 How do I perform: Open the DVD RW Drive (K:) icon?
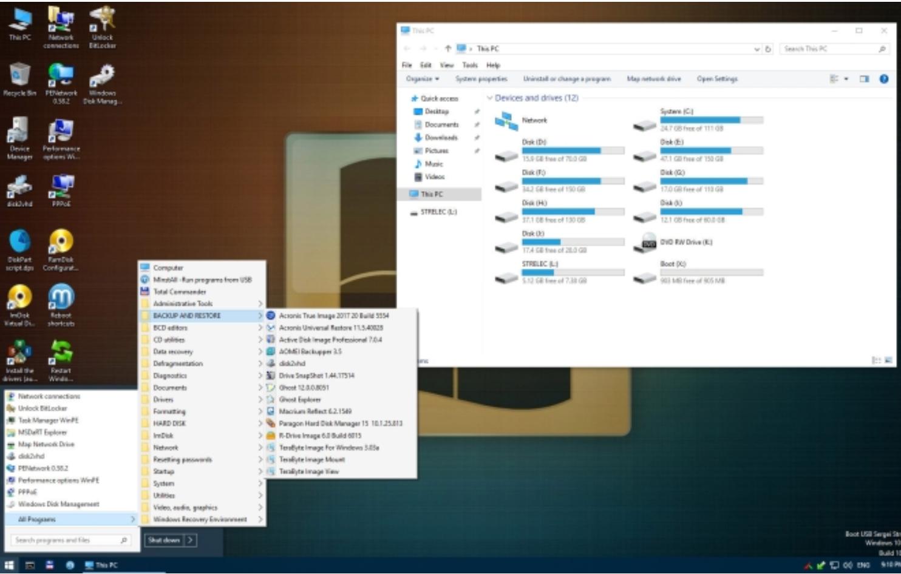coord(649,243)
